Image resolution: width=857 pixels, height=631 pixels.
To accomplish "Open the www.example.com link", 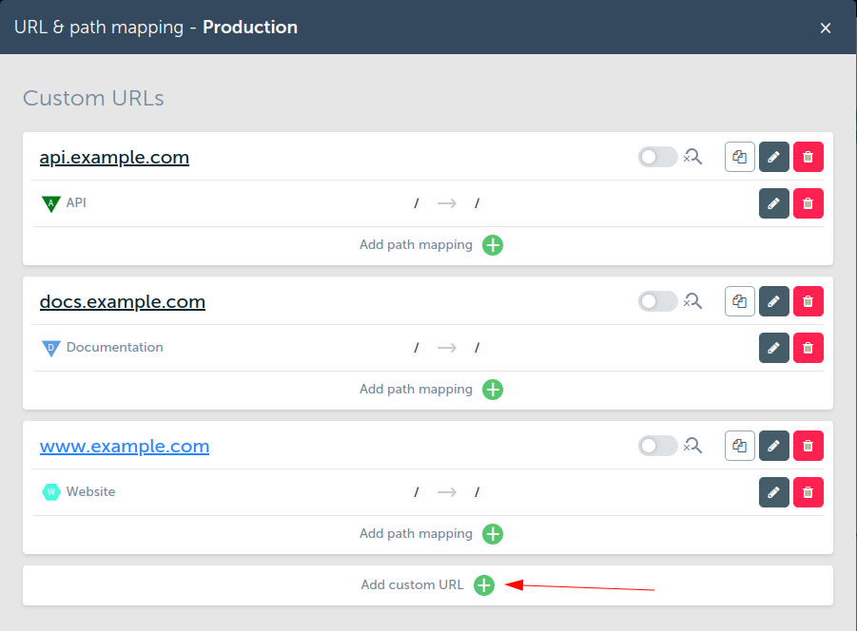I will coord(125,447).
